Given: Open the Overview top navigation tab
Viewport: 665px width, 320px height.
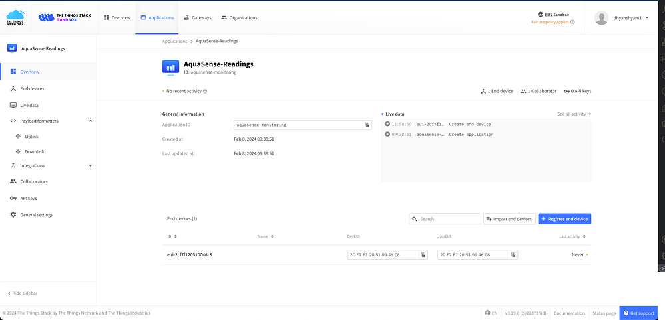Looking at the screenshot, I should pyautogui.click(x=117, y=17).
